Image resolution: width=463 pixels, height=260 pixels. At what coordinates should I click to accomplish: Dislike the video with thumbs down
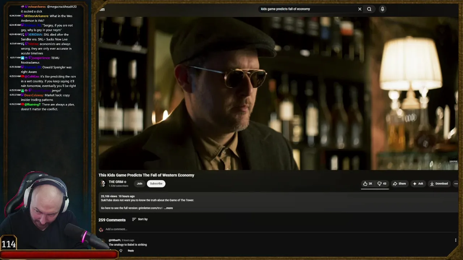click(382, 183)
